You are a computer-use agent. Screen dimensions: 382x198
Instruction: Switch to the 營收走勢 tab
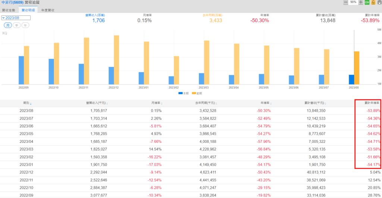9,10
